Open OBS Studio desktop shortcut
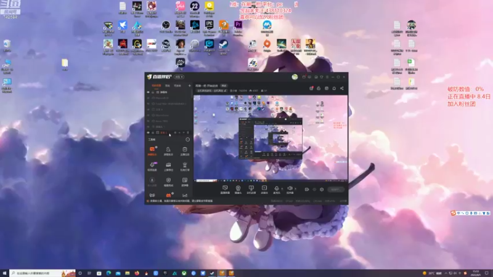Screen dimensions: 493x277 pos(166,26)
